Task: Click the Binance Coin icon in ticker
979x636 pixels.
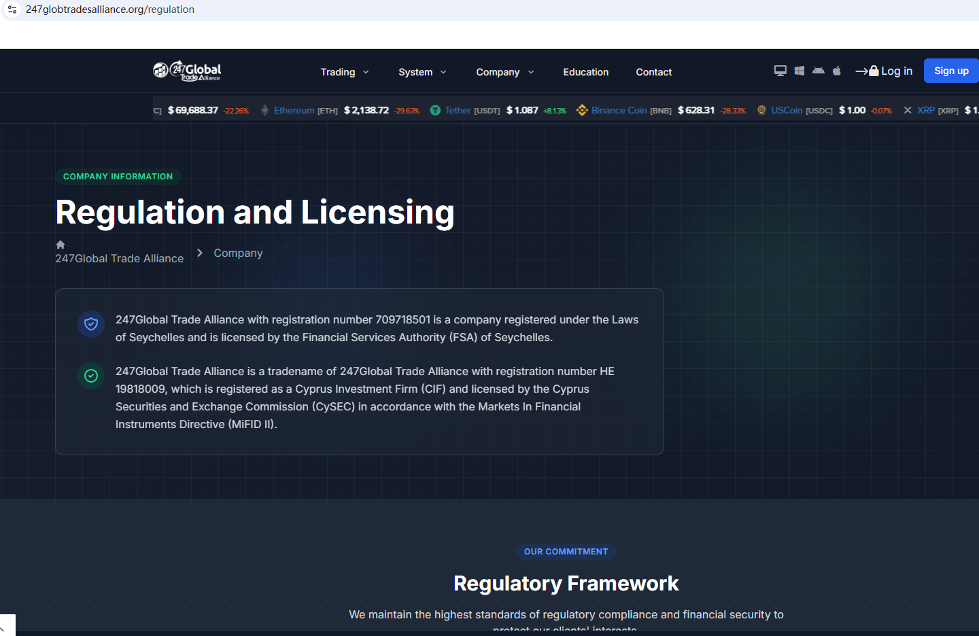Action: point(582,110)
